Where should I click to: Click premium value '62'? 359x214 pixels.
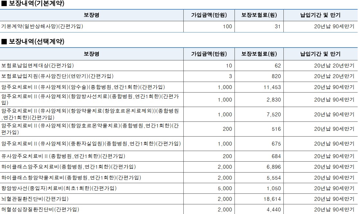tap(278, 66)
